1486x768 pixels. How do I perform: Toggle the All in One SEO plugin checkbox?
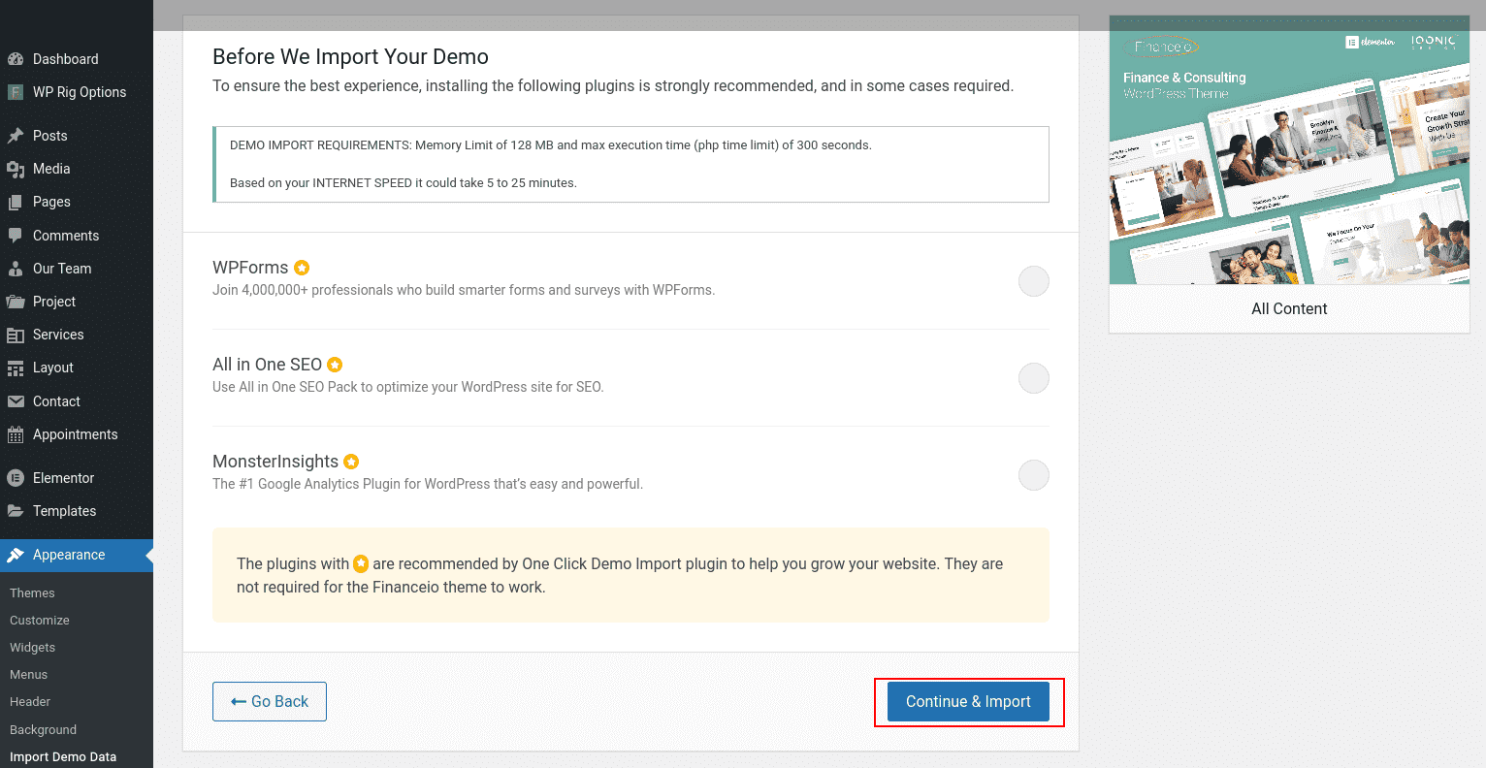tap(1034, 378)
